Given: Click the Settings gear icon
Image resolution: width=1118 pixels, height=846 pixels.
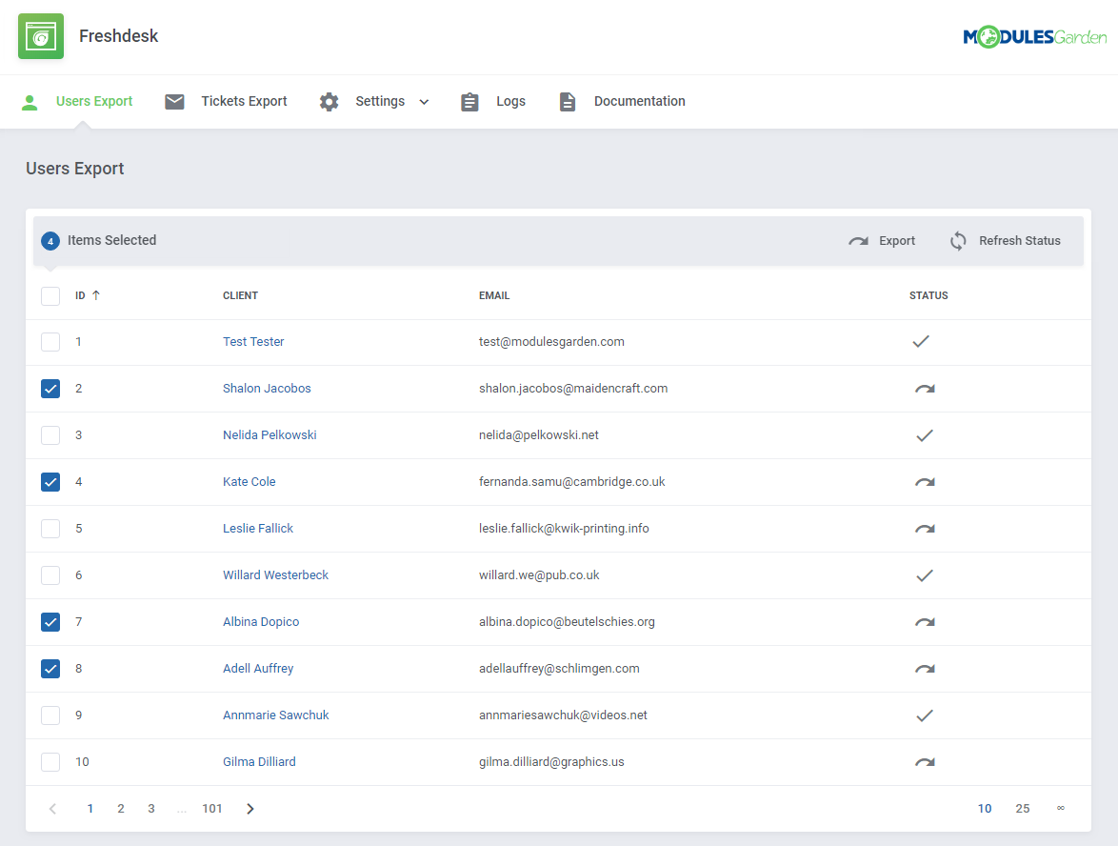Looking at the screenshot, I should [329, 100].
